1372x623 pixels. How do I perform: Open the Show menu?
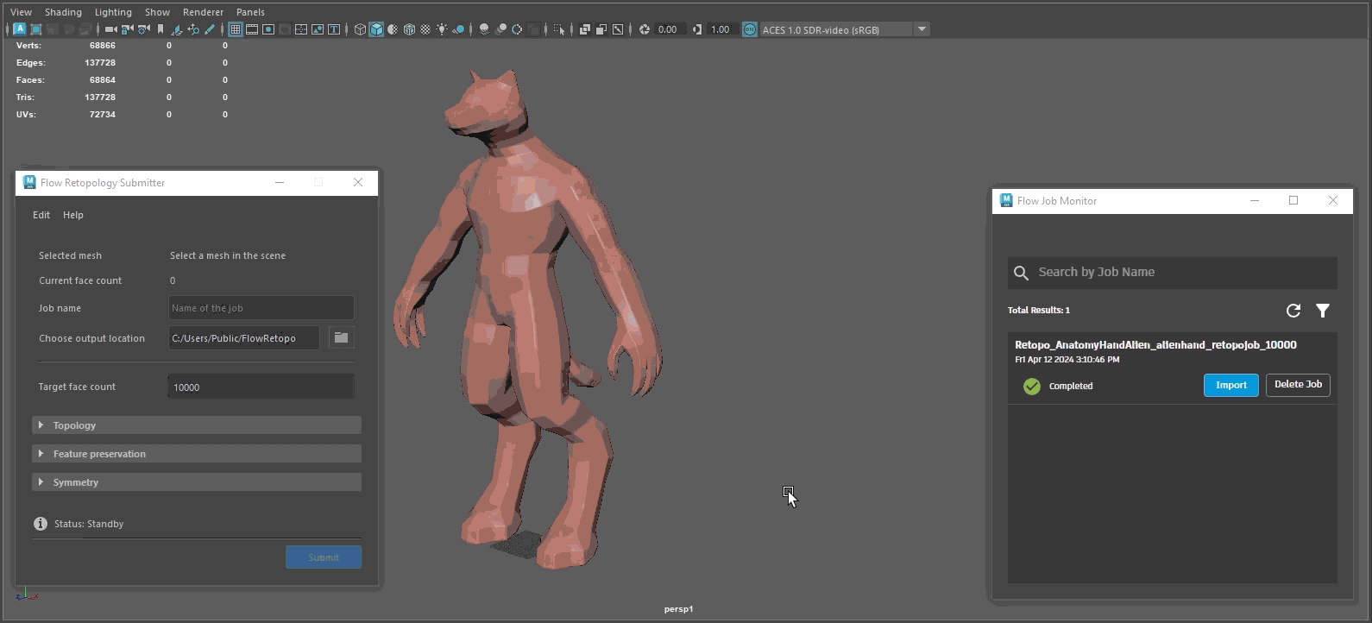[157, 12]
